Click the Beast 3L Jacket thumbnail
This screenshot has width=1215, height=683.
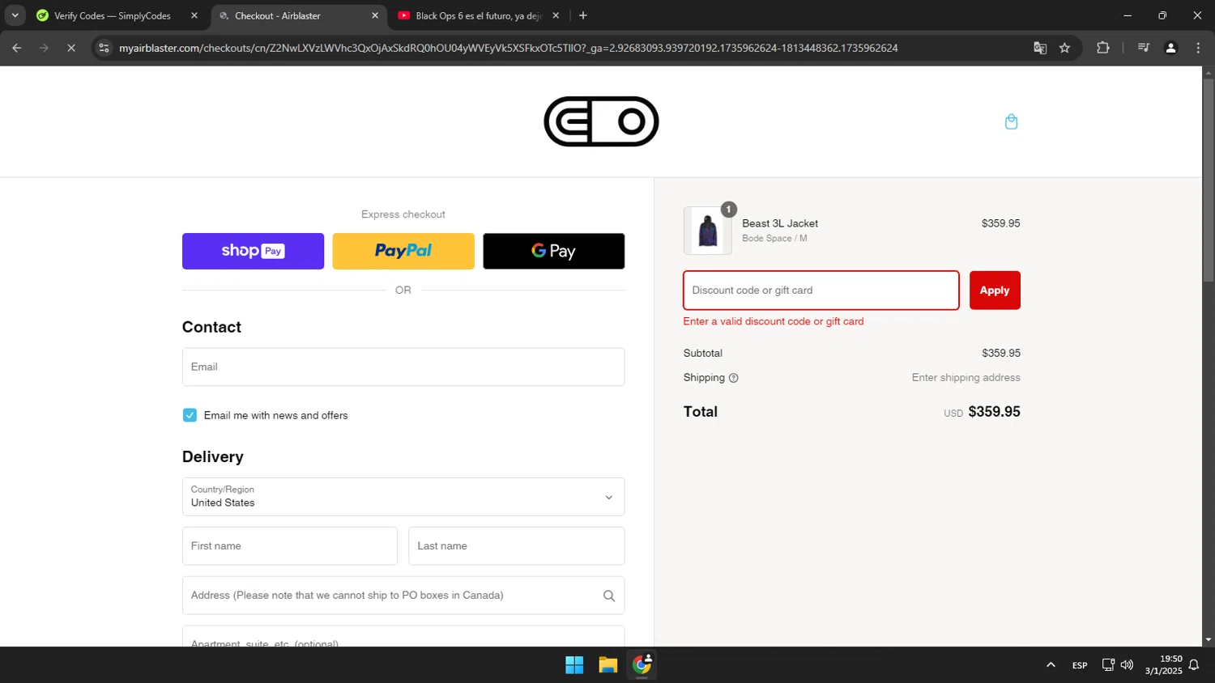click(x=707, y=231)
